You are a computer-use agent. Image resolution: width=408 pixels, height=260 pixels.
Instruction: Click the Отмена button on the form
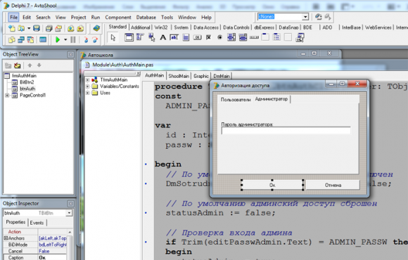click(x=333, y=185)
